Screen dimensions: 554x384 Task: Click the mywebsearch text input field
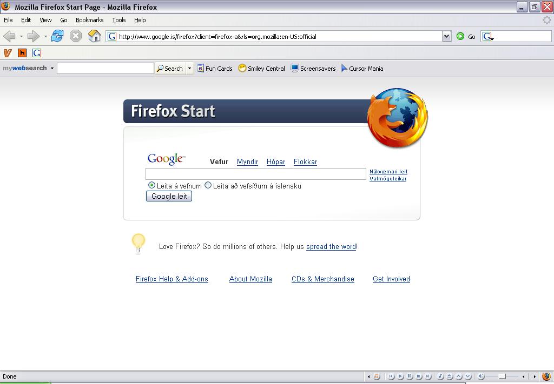click(105, 69)
